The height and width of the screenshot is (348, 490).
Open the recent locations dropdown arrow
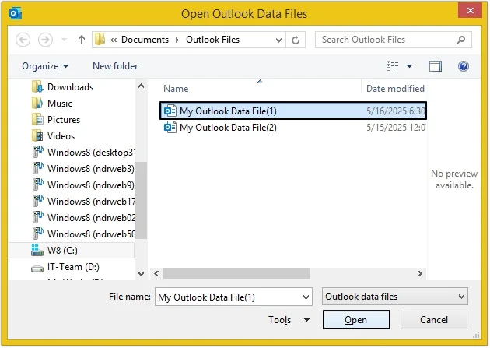click(x=64, y=40)
